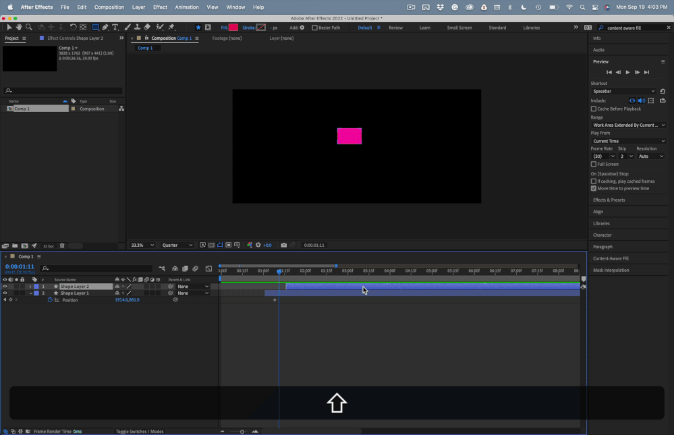Enable motion blur for the timeline
The height and width of the screenshot is (435, 674).
[195, 268]
